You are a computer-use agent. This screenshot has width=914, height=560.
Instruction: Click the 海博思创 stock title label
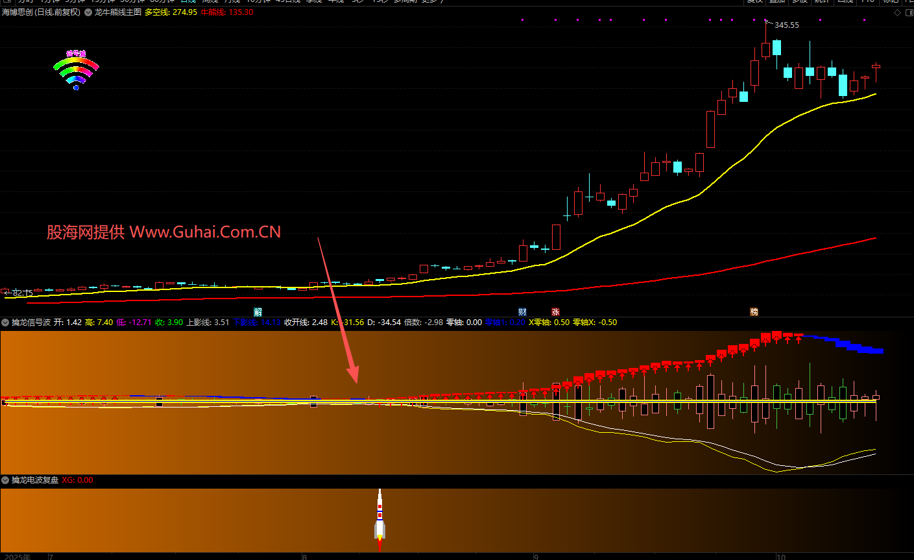click(x=41, y=12)
